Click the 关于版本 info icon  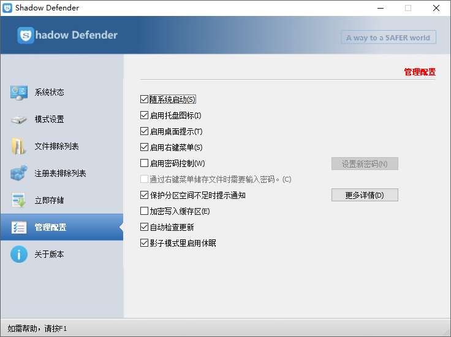coord(19,254)
